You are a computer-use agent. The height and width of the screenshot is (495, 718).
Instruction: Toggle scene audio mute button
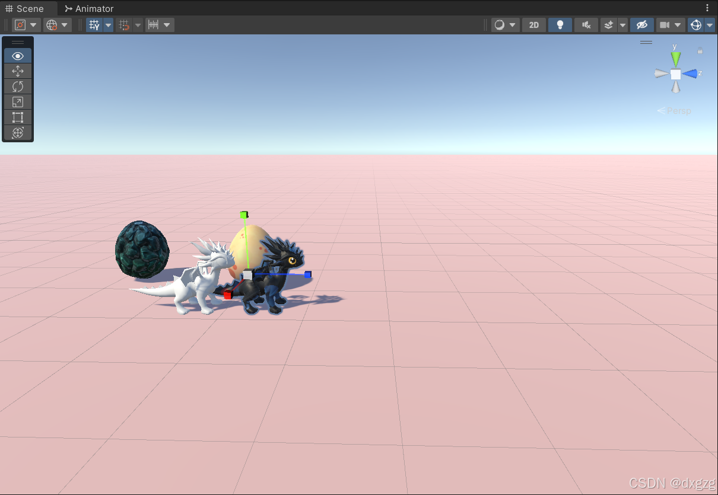(x=586, y=25)
